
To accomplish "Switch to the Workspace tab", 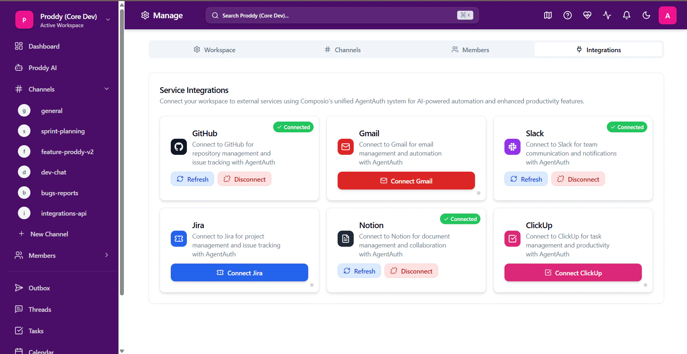I will [214, 50].
